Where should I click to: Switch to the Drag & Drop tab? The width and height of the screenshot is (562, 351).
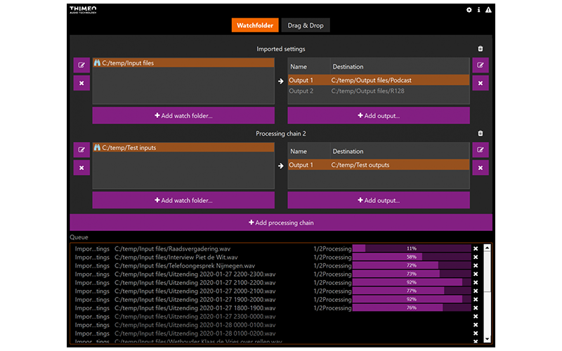(306, 25)
